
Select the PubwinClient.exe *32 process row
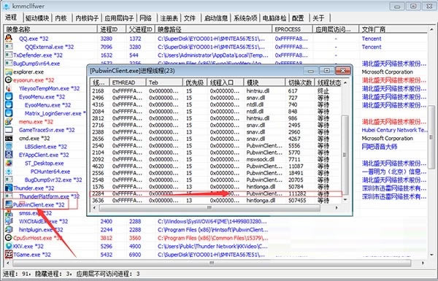pos(39,205)
